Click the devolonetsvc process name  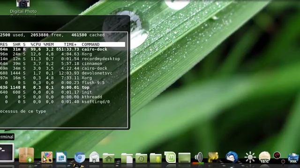click(97, 73)
